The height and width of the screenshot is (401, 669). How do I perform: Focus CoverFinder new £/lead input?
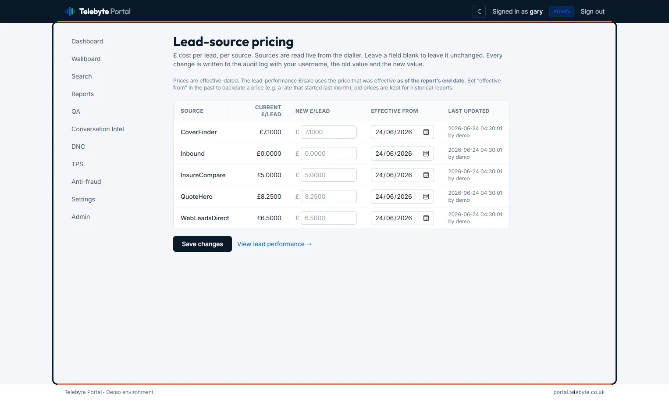coord(329,132)
